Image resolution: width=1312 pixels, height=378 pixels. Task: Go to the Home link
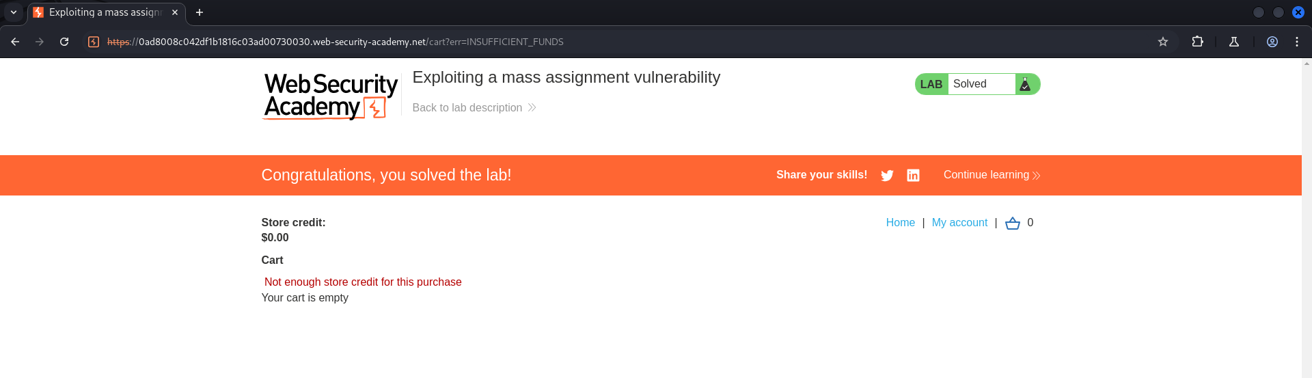click(x=900, y=223)
